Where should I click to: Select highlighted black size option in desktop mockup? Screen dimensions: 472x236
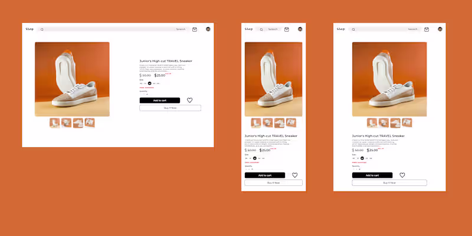coord(150,84)
